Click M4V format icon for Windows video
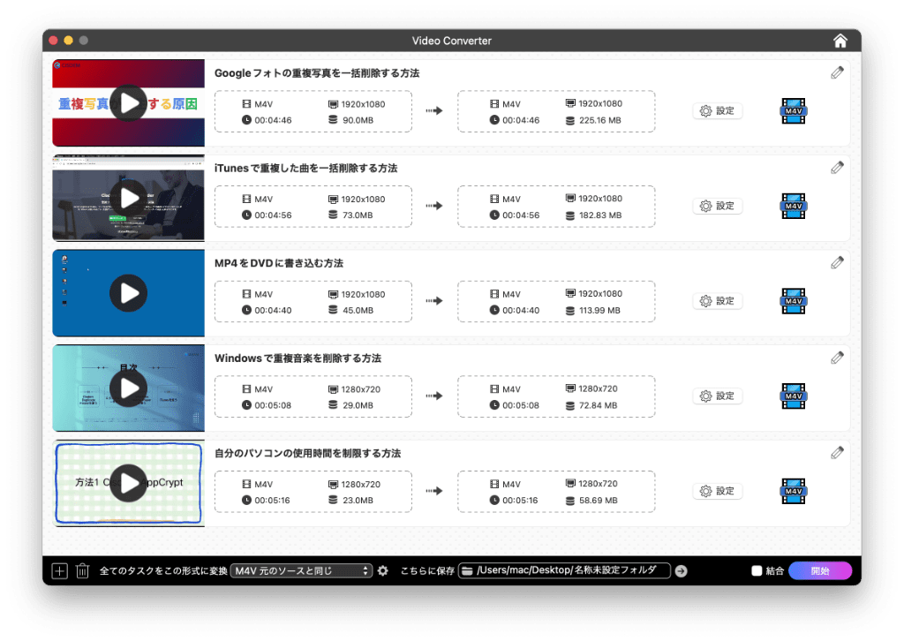 click(x=793, y=396)
